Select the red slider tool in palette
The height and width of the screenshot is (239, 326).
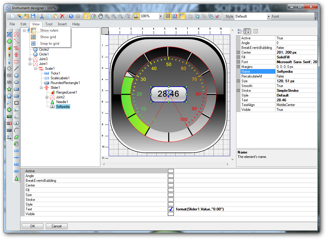[x=16, y=55]
